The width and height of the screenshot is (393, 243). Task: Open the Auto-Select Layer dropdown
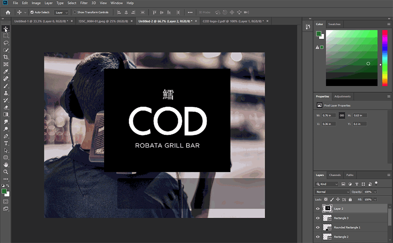[62, 13]
